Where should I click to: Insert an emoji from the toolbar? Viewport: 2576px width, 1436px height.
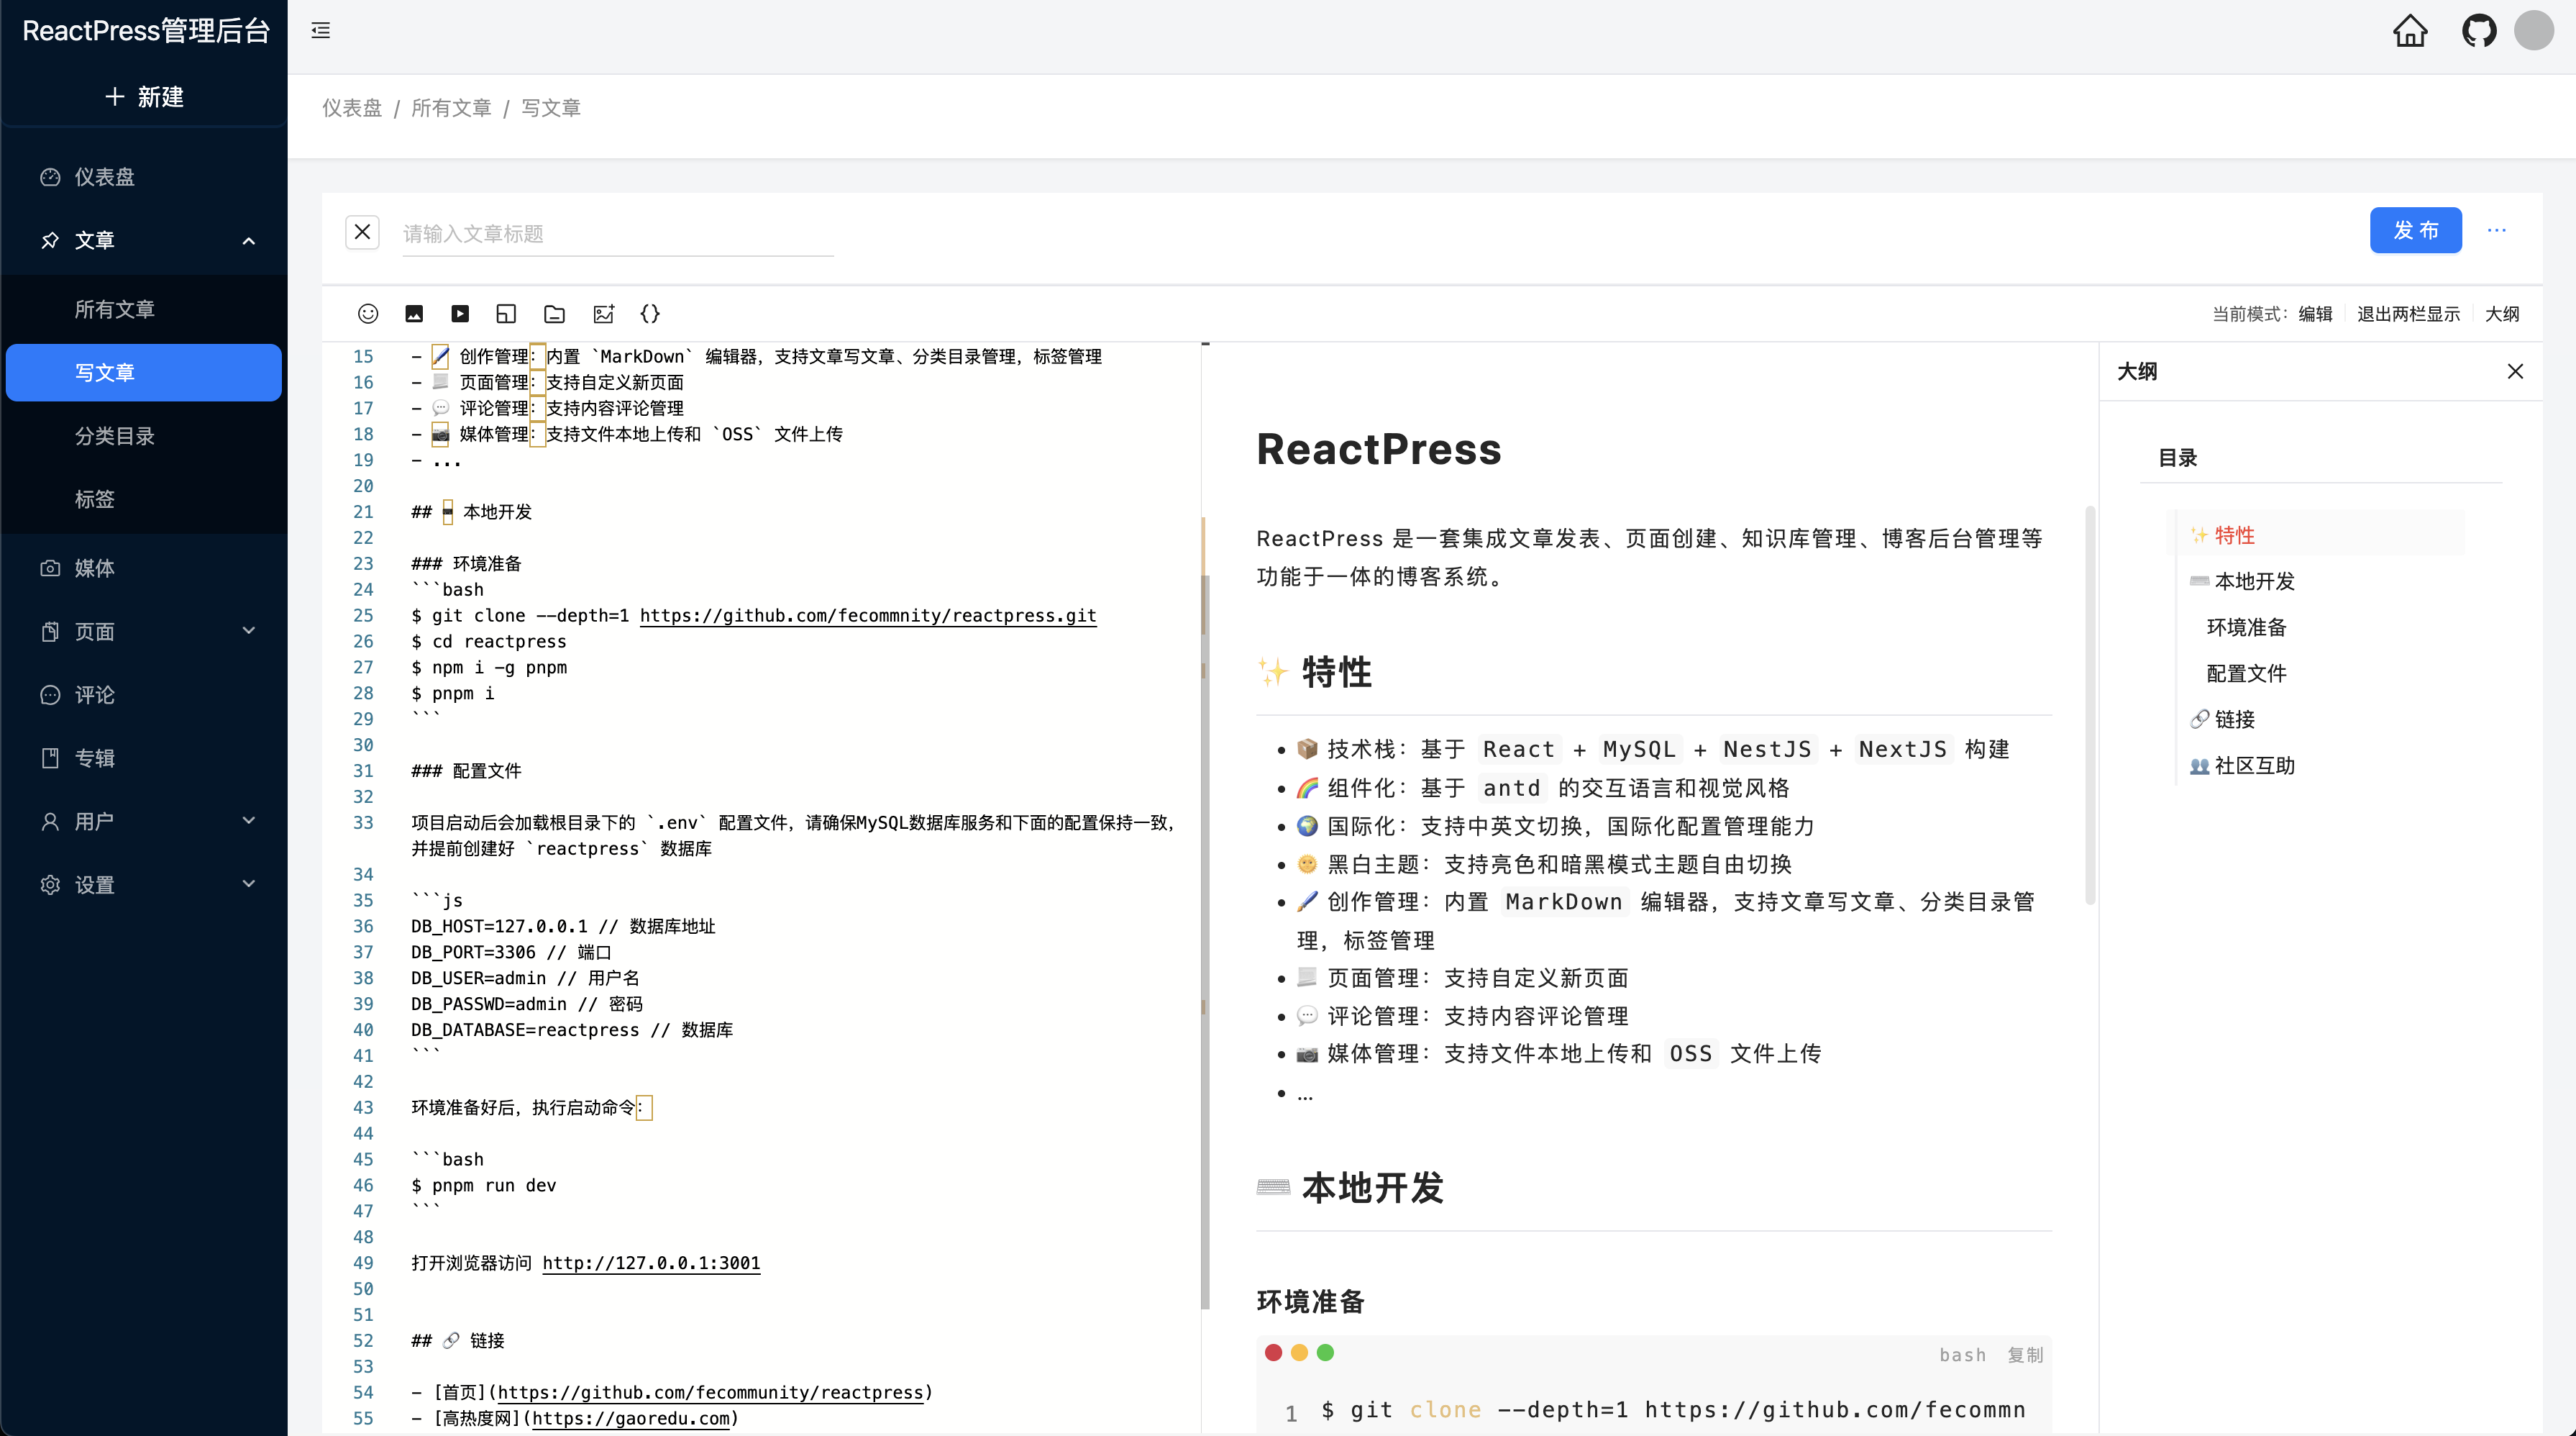click(x=368, y=313)
